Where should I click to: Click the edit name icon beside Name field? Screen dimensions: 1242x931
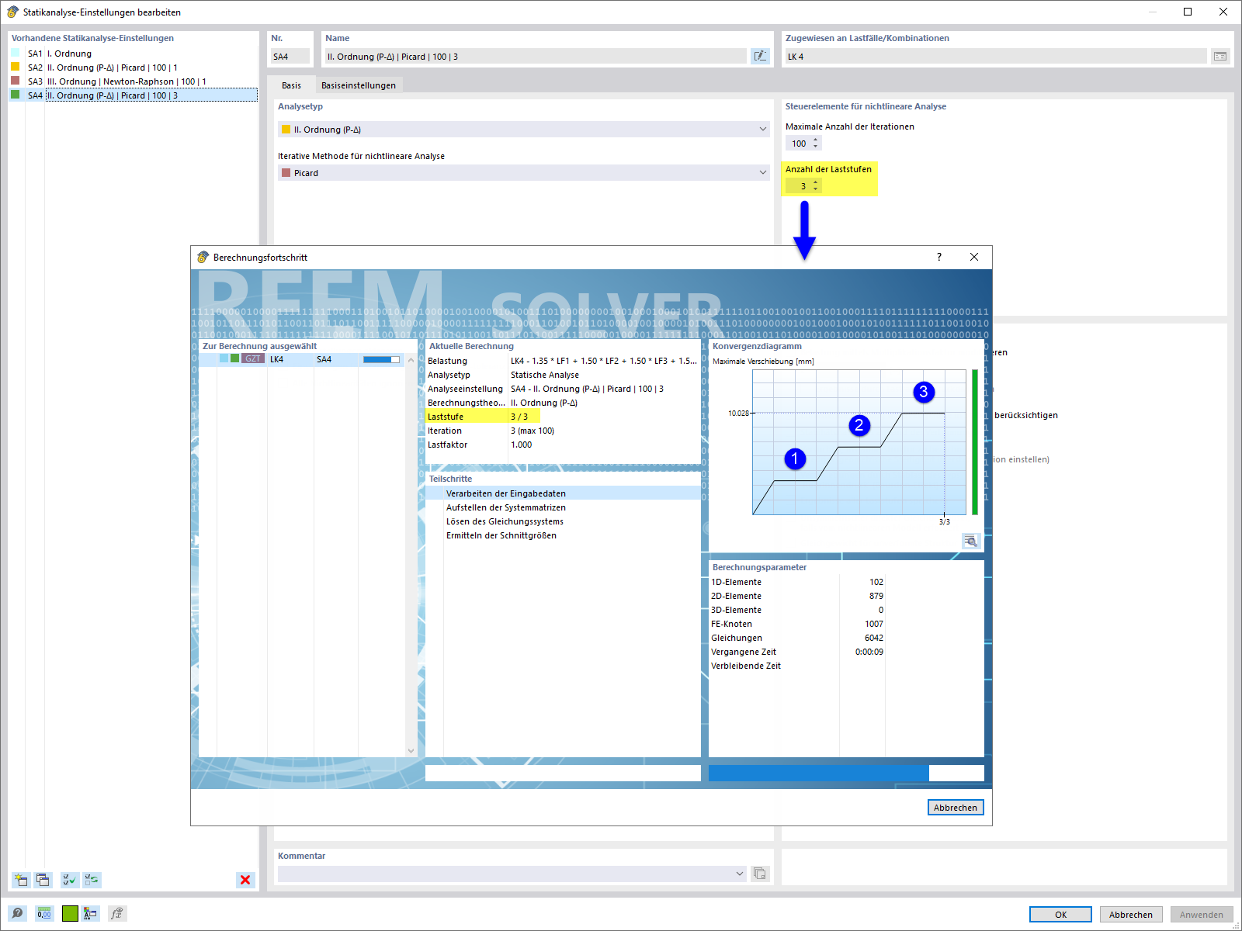(x=760, y=56)
